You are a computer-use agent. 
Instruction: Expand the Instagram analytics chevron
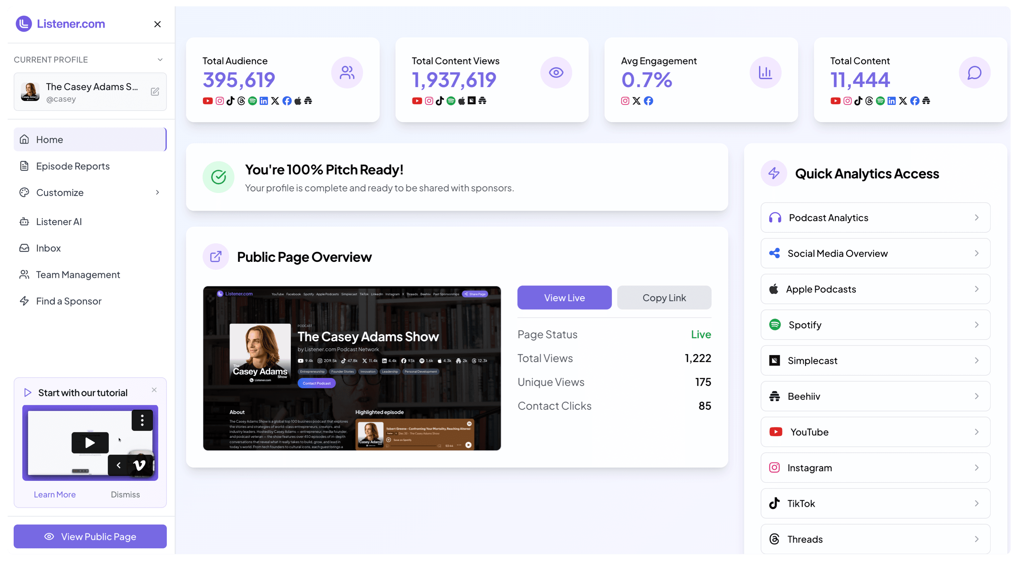(x=977, y=468)
